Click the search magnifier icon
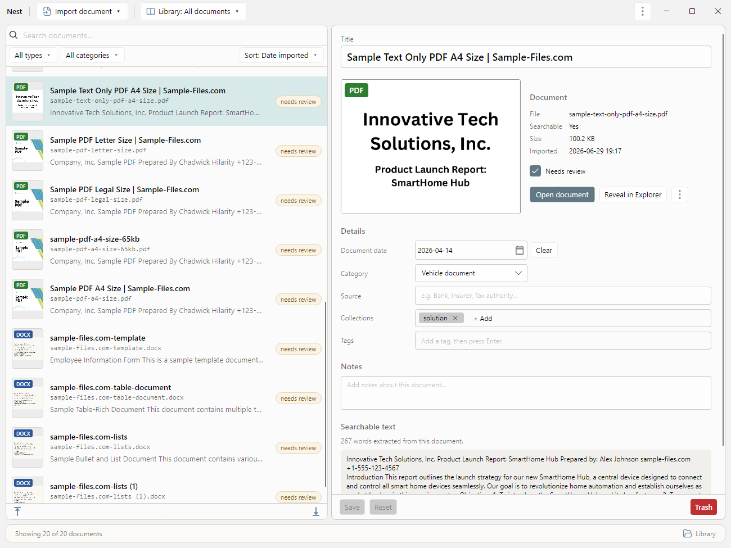Screen dimensions: 731x548 (14, 35)
